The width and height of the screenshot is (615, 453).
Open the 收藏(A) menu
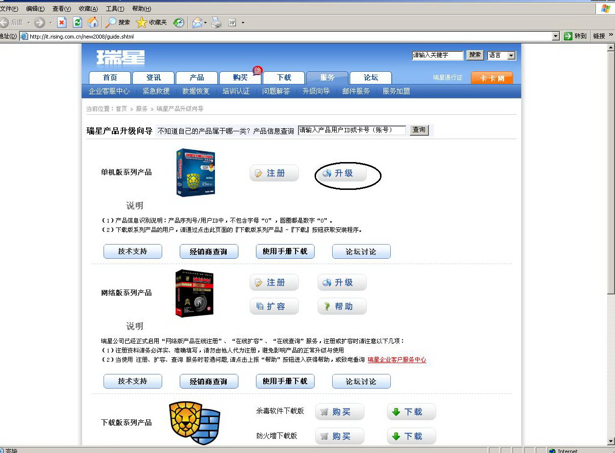point(88,9)
